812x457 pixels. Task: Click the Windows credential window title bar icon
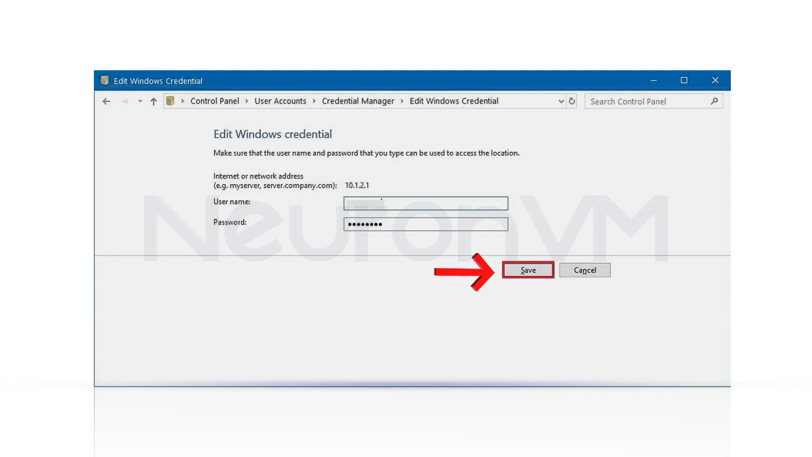pyautogui.click(x=105, y=80)
